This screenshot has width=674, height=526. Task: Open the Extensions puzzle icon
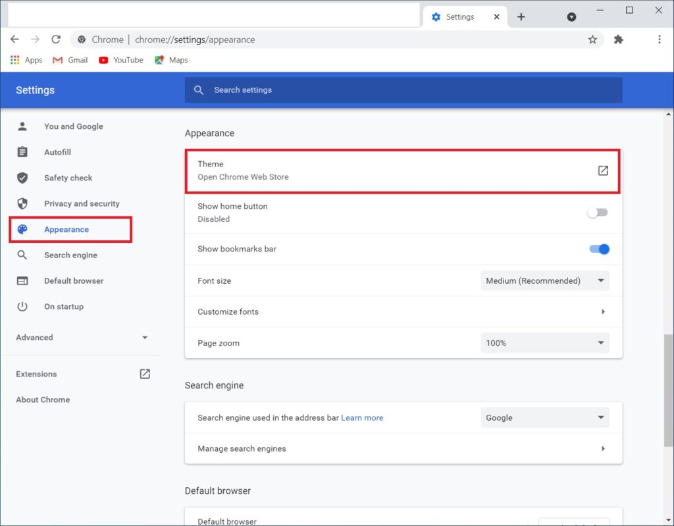coord(619,39)
